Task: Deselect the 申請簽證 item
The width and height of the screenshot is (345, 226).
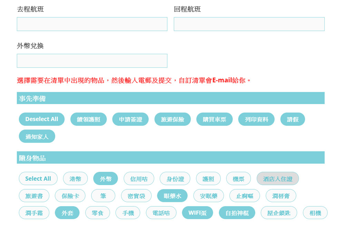Action: (x=130, y=119)
